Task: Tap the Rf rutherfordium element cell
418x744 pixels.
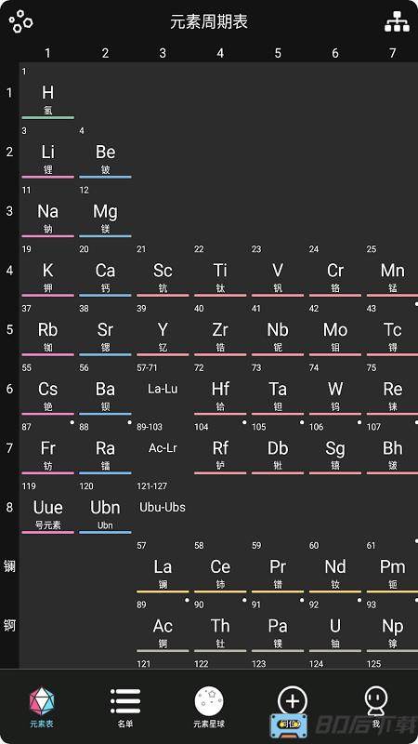Action: click(220, 448)
